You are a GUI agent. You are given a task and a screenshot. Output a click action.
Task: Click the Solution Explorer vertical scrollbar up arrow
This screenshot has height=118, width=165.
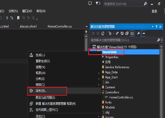[x=161, y=46]
